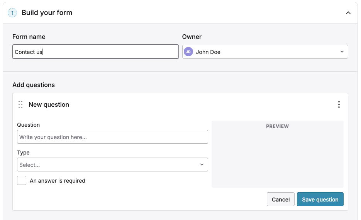Open the Owner dropdown
Image resolution: width=361 pixels, height=220 pixels.
[x=265, y=52]
